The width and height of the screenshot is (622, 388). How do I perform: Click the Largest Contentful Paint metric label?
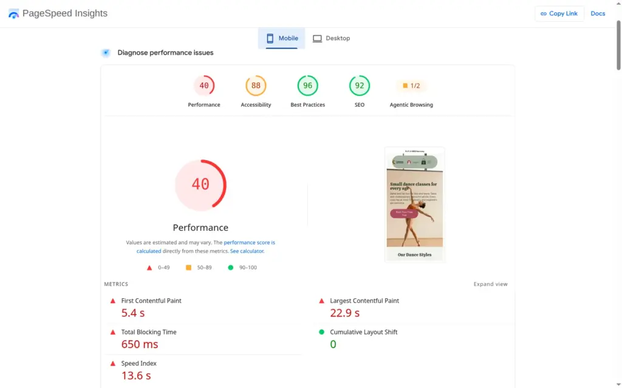pos(364,301)
